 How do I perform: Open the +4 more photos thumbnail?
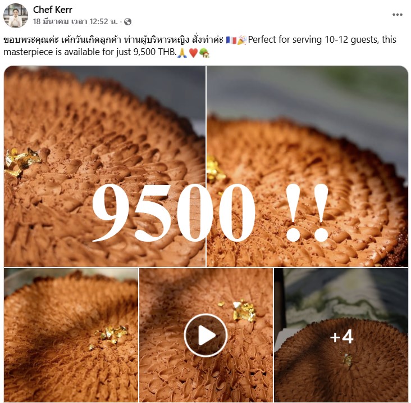pyautogui.click(x=341, y=335)
